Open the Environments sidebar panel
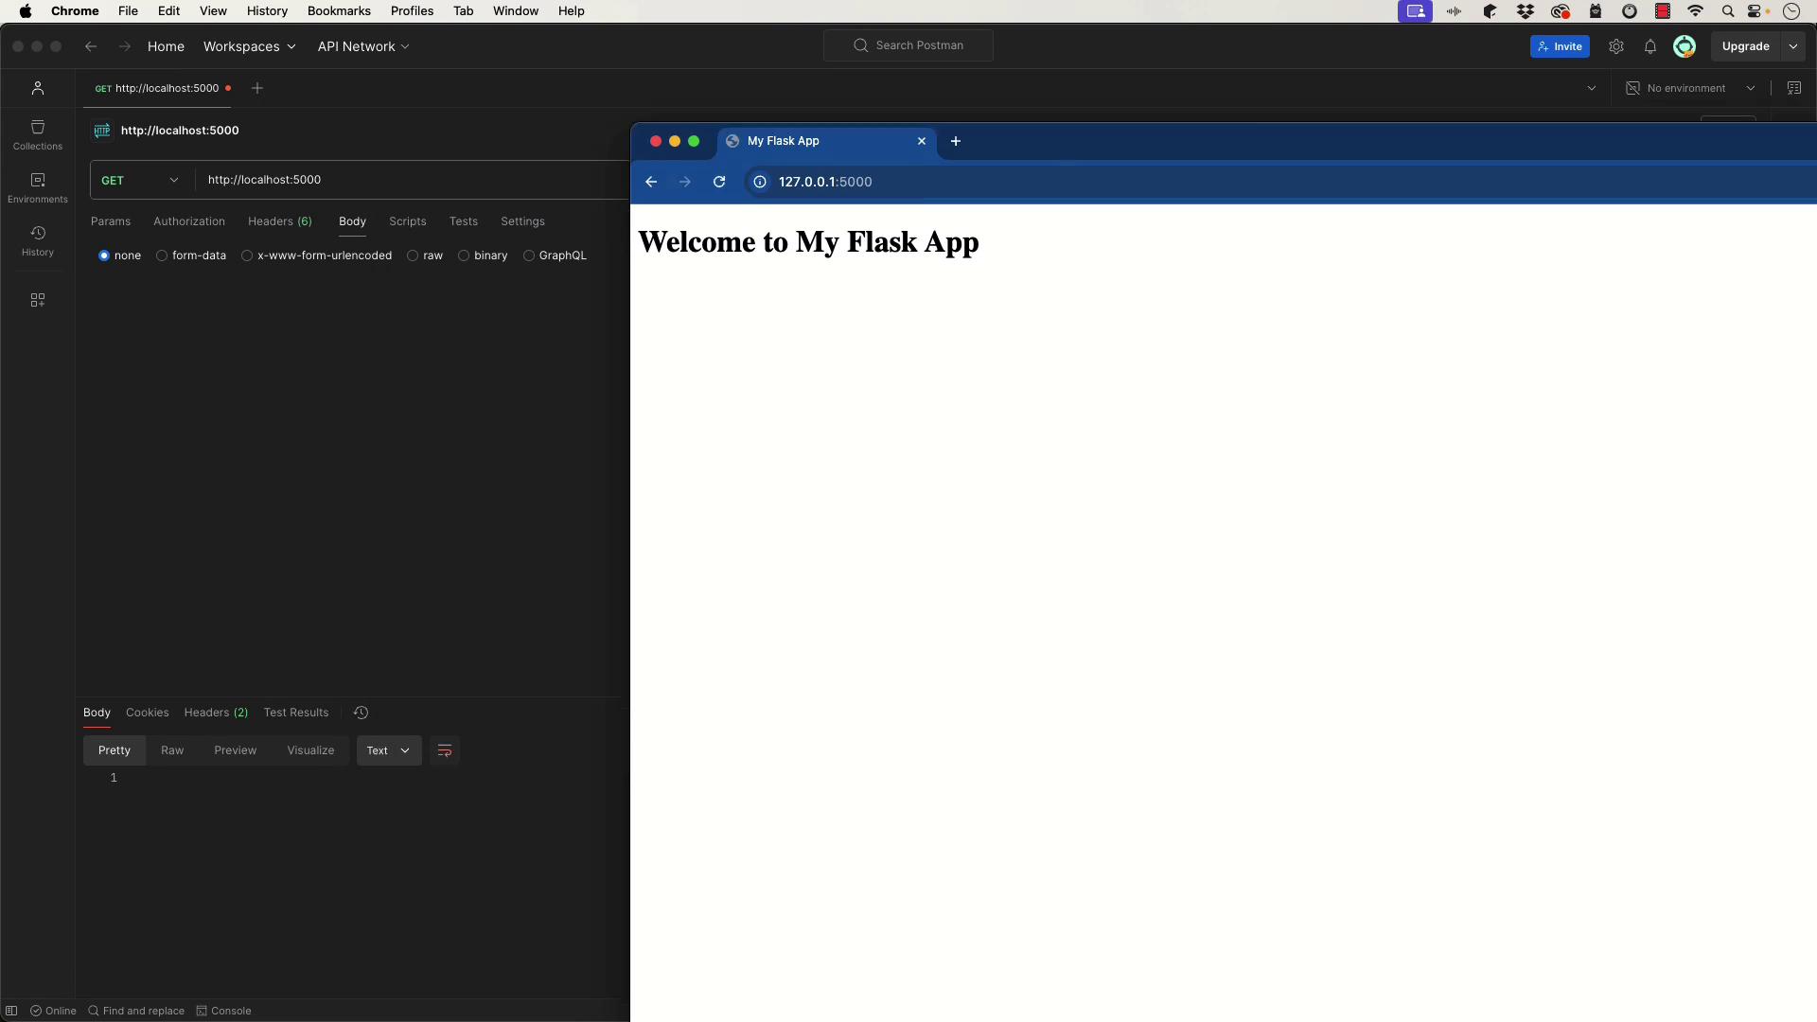Image resolution: width=1817 pixels, height=1022 pixels. pyautogui.click(x=38, y=187)
